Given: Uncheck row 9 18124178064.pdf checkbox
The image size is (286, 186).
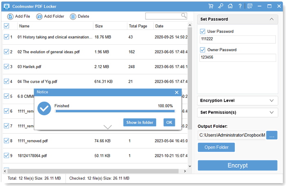Looking at the screenshot, I should coord(7,155).
